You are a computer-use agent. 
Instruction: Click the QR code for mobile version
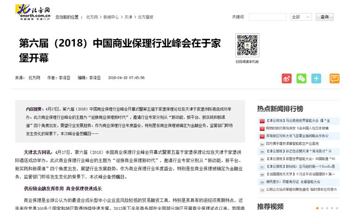tap(247, 46)
